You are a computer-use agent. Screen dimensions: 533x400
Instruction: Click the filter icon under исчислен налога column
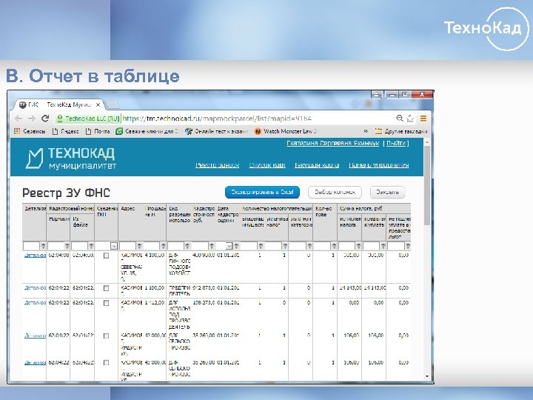[358, 246]
